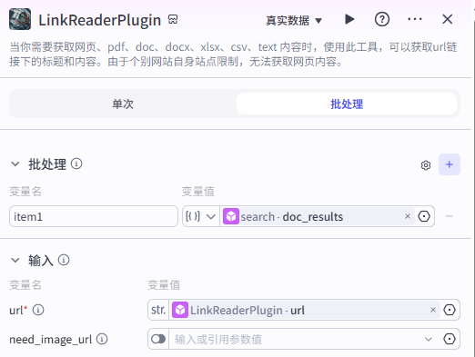Open variable picker for need_image_url
Screen dimensions: 475x357
click(450, 339)
